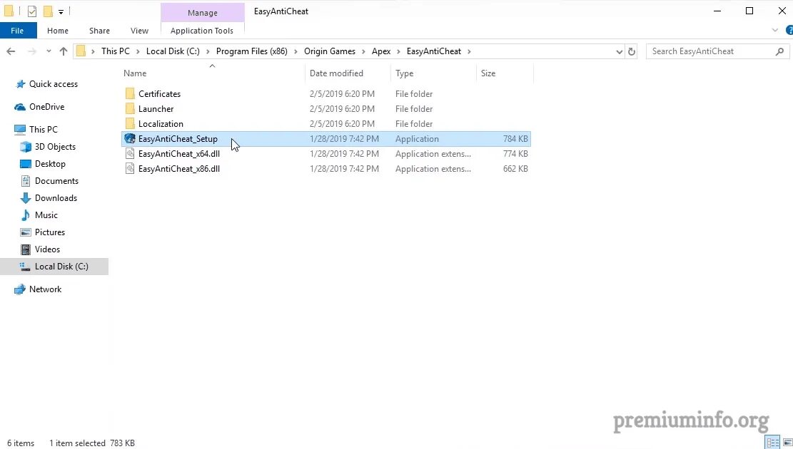Image resolution: width=793 pixels, height=449 pixels.
Task: Click the '662 KB' size cell
Action: coord(515,169)
